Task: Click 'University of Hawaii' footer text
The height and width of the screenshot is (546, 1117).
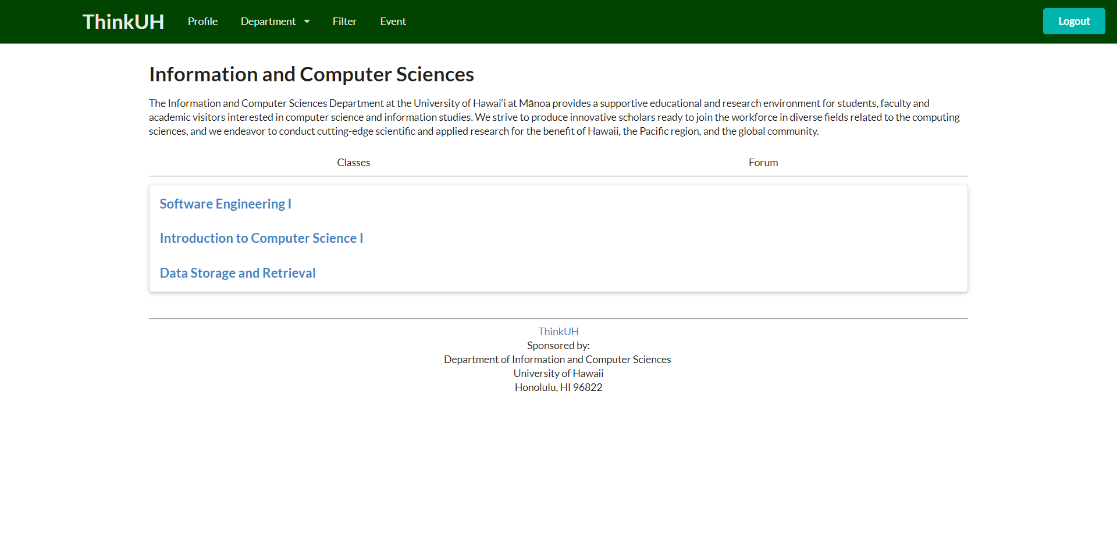Action: (x=558, y=373)
